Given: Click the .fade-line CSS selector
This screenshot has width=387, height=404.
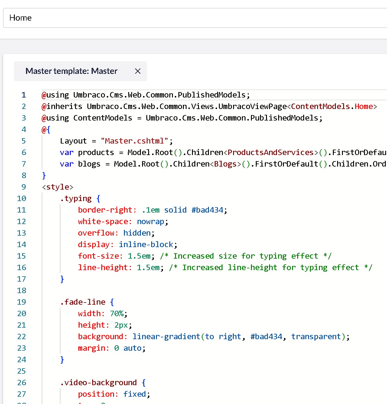Looking at the screenshot, I should [83, 302].
